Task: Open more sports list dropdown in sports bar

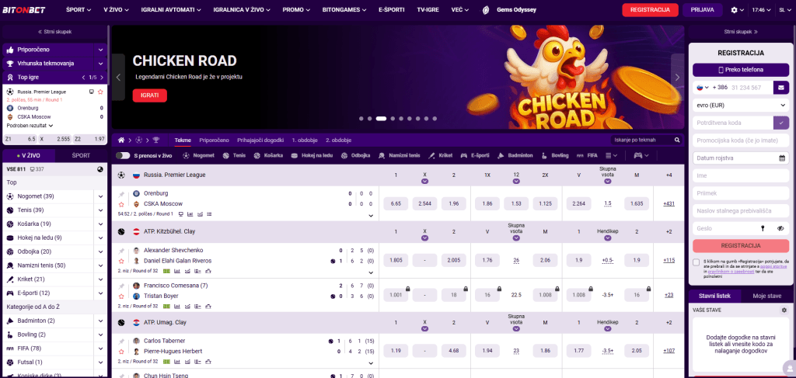Action: (612, 155)
